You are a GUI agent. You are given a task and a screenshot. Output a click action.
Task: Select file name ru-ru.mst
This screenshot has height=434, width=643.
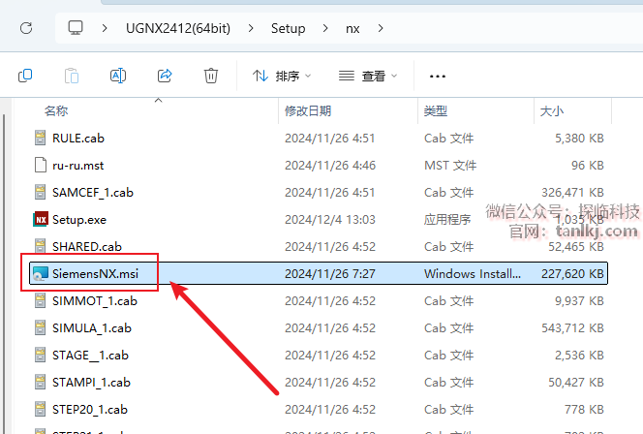77,166
